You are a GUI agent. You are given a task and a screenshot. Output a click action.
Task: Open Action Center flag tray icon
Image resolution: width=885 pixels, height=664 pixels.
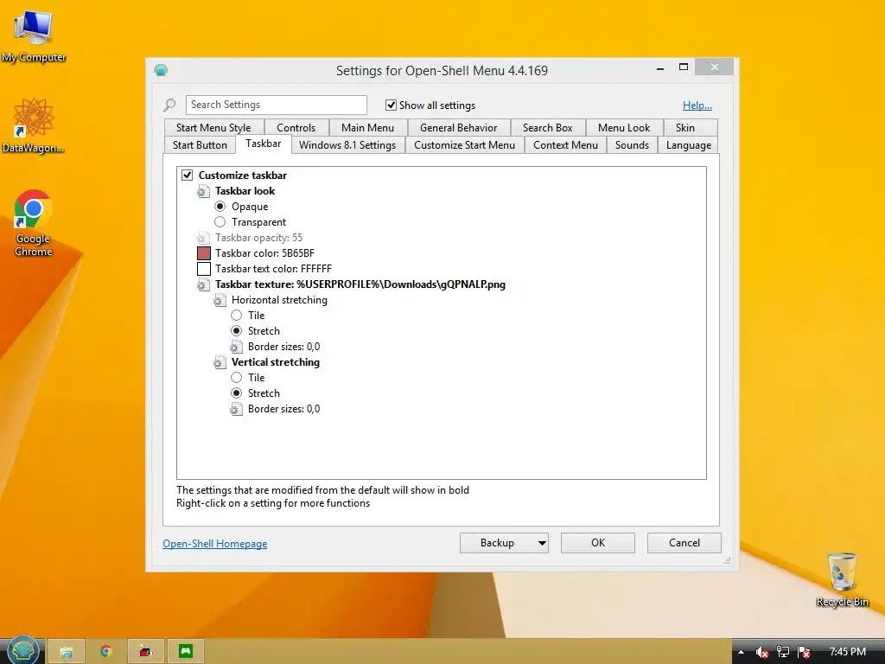click(x=805, y=652)
